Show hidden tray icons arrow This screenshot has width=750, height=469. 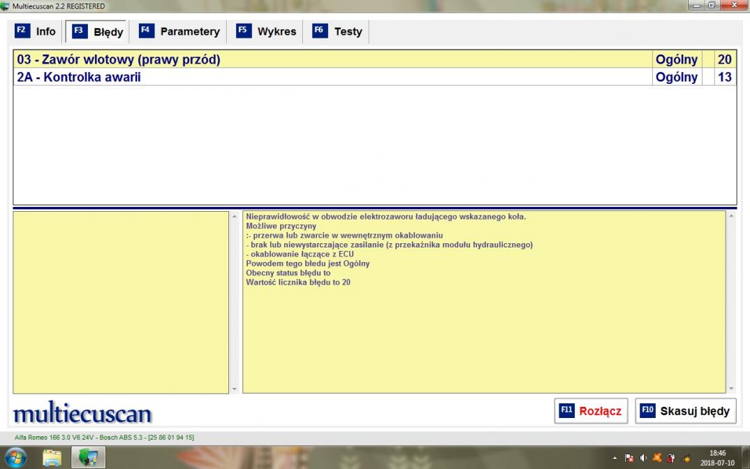pyautogui.click(x=615, y=459)
